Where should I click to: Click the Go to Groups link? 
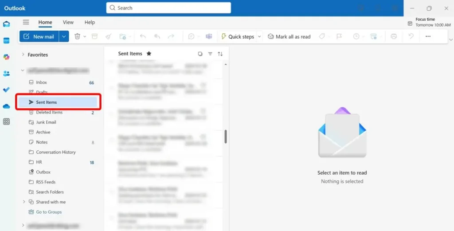click(49, 212)
